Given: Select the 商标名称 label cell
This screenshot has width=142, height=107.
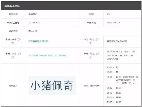Looking at the screenshot, I should pos(13,14).
